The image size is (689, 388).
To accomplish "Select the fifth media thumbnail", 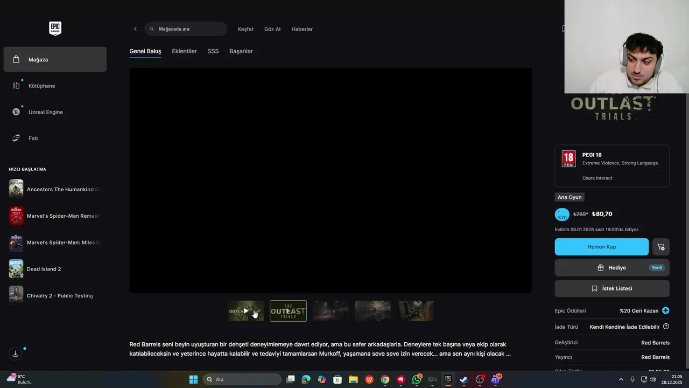I will [x=416, y=311].
